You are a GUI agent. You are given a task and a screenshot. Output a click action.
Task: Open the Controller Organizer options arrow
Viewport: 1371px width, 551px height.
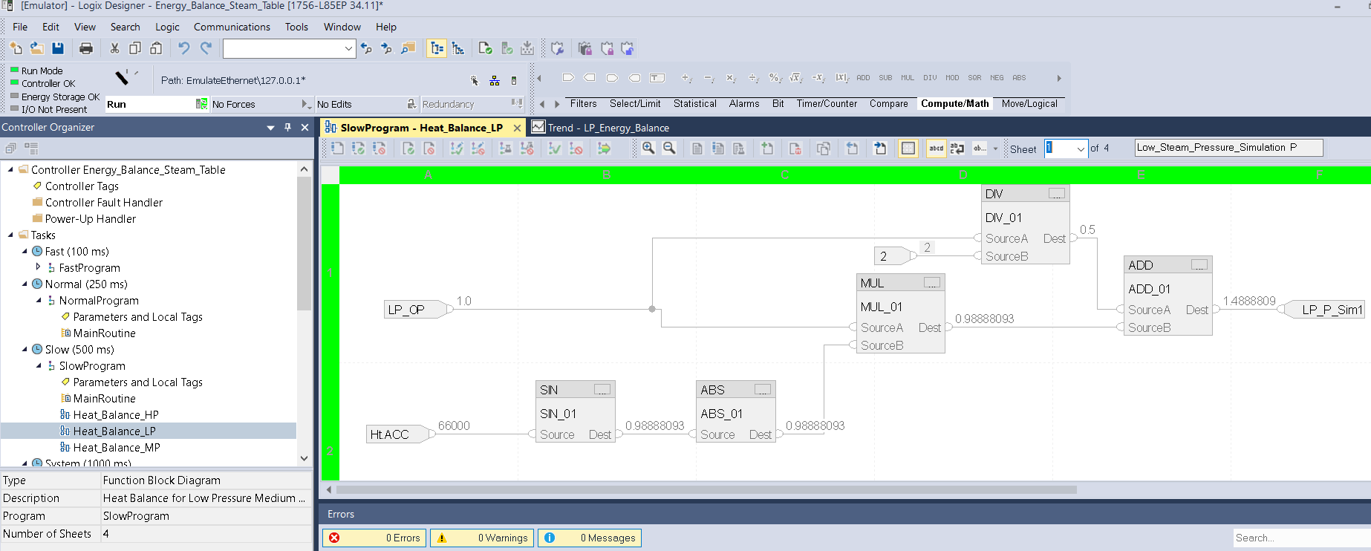tap(270, 128)
